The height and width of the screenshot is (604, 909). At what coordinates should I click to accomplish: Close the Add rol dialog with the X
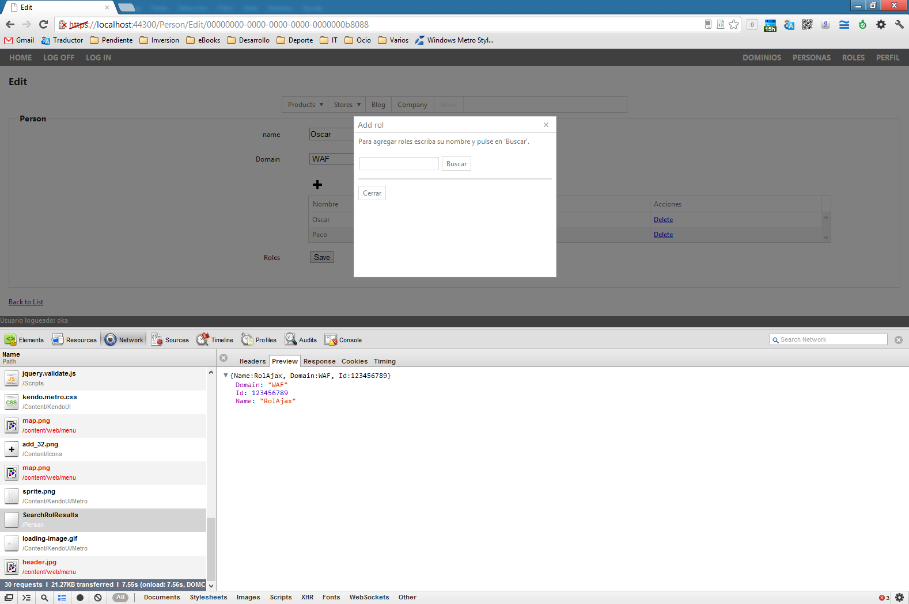pos(546,125)
